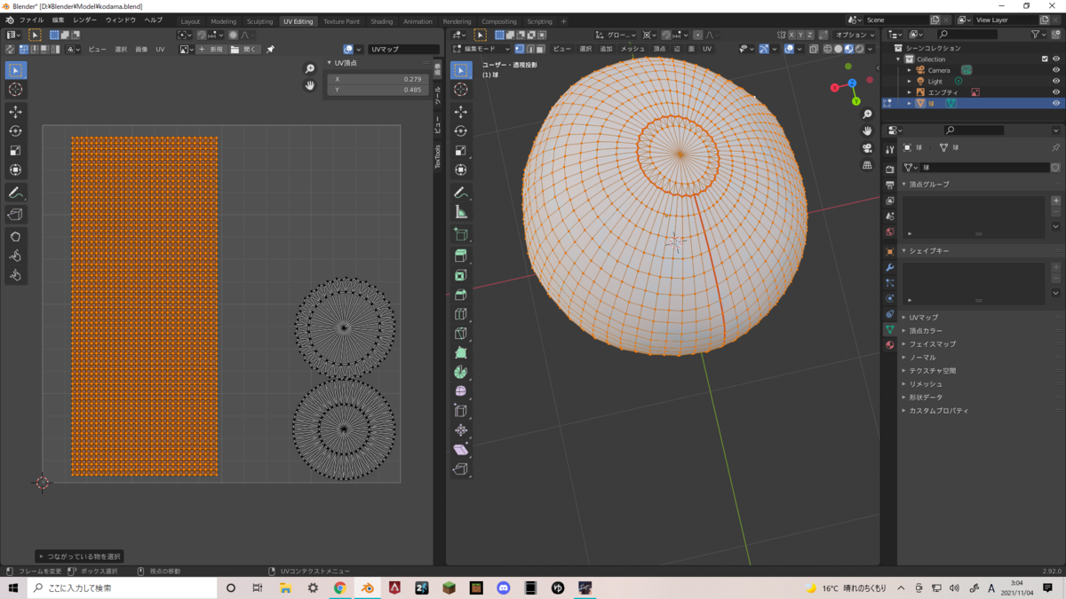Switch to orthographic grid view icon
Viewport: 1066px width, 599px height.
coord(867,165)
